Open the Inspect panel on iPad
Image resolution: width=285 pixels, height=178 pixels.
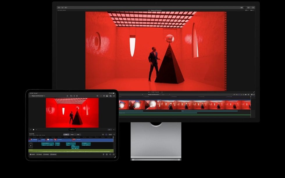[x=32, y=154]
